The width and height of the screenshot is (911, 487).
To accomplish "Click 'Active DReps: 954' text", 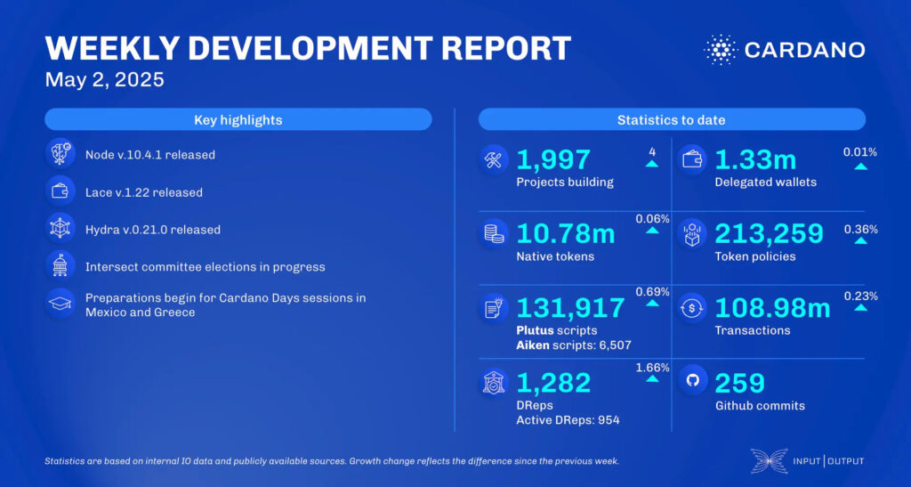I will tap(568, 419).
